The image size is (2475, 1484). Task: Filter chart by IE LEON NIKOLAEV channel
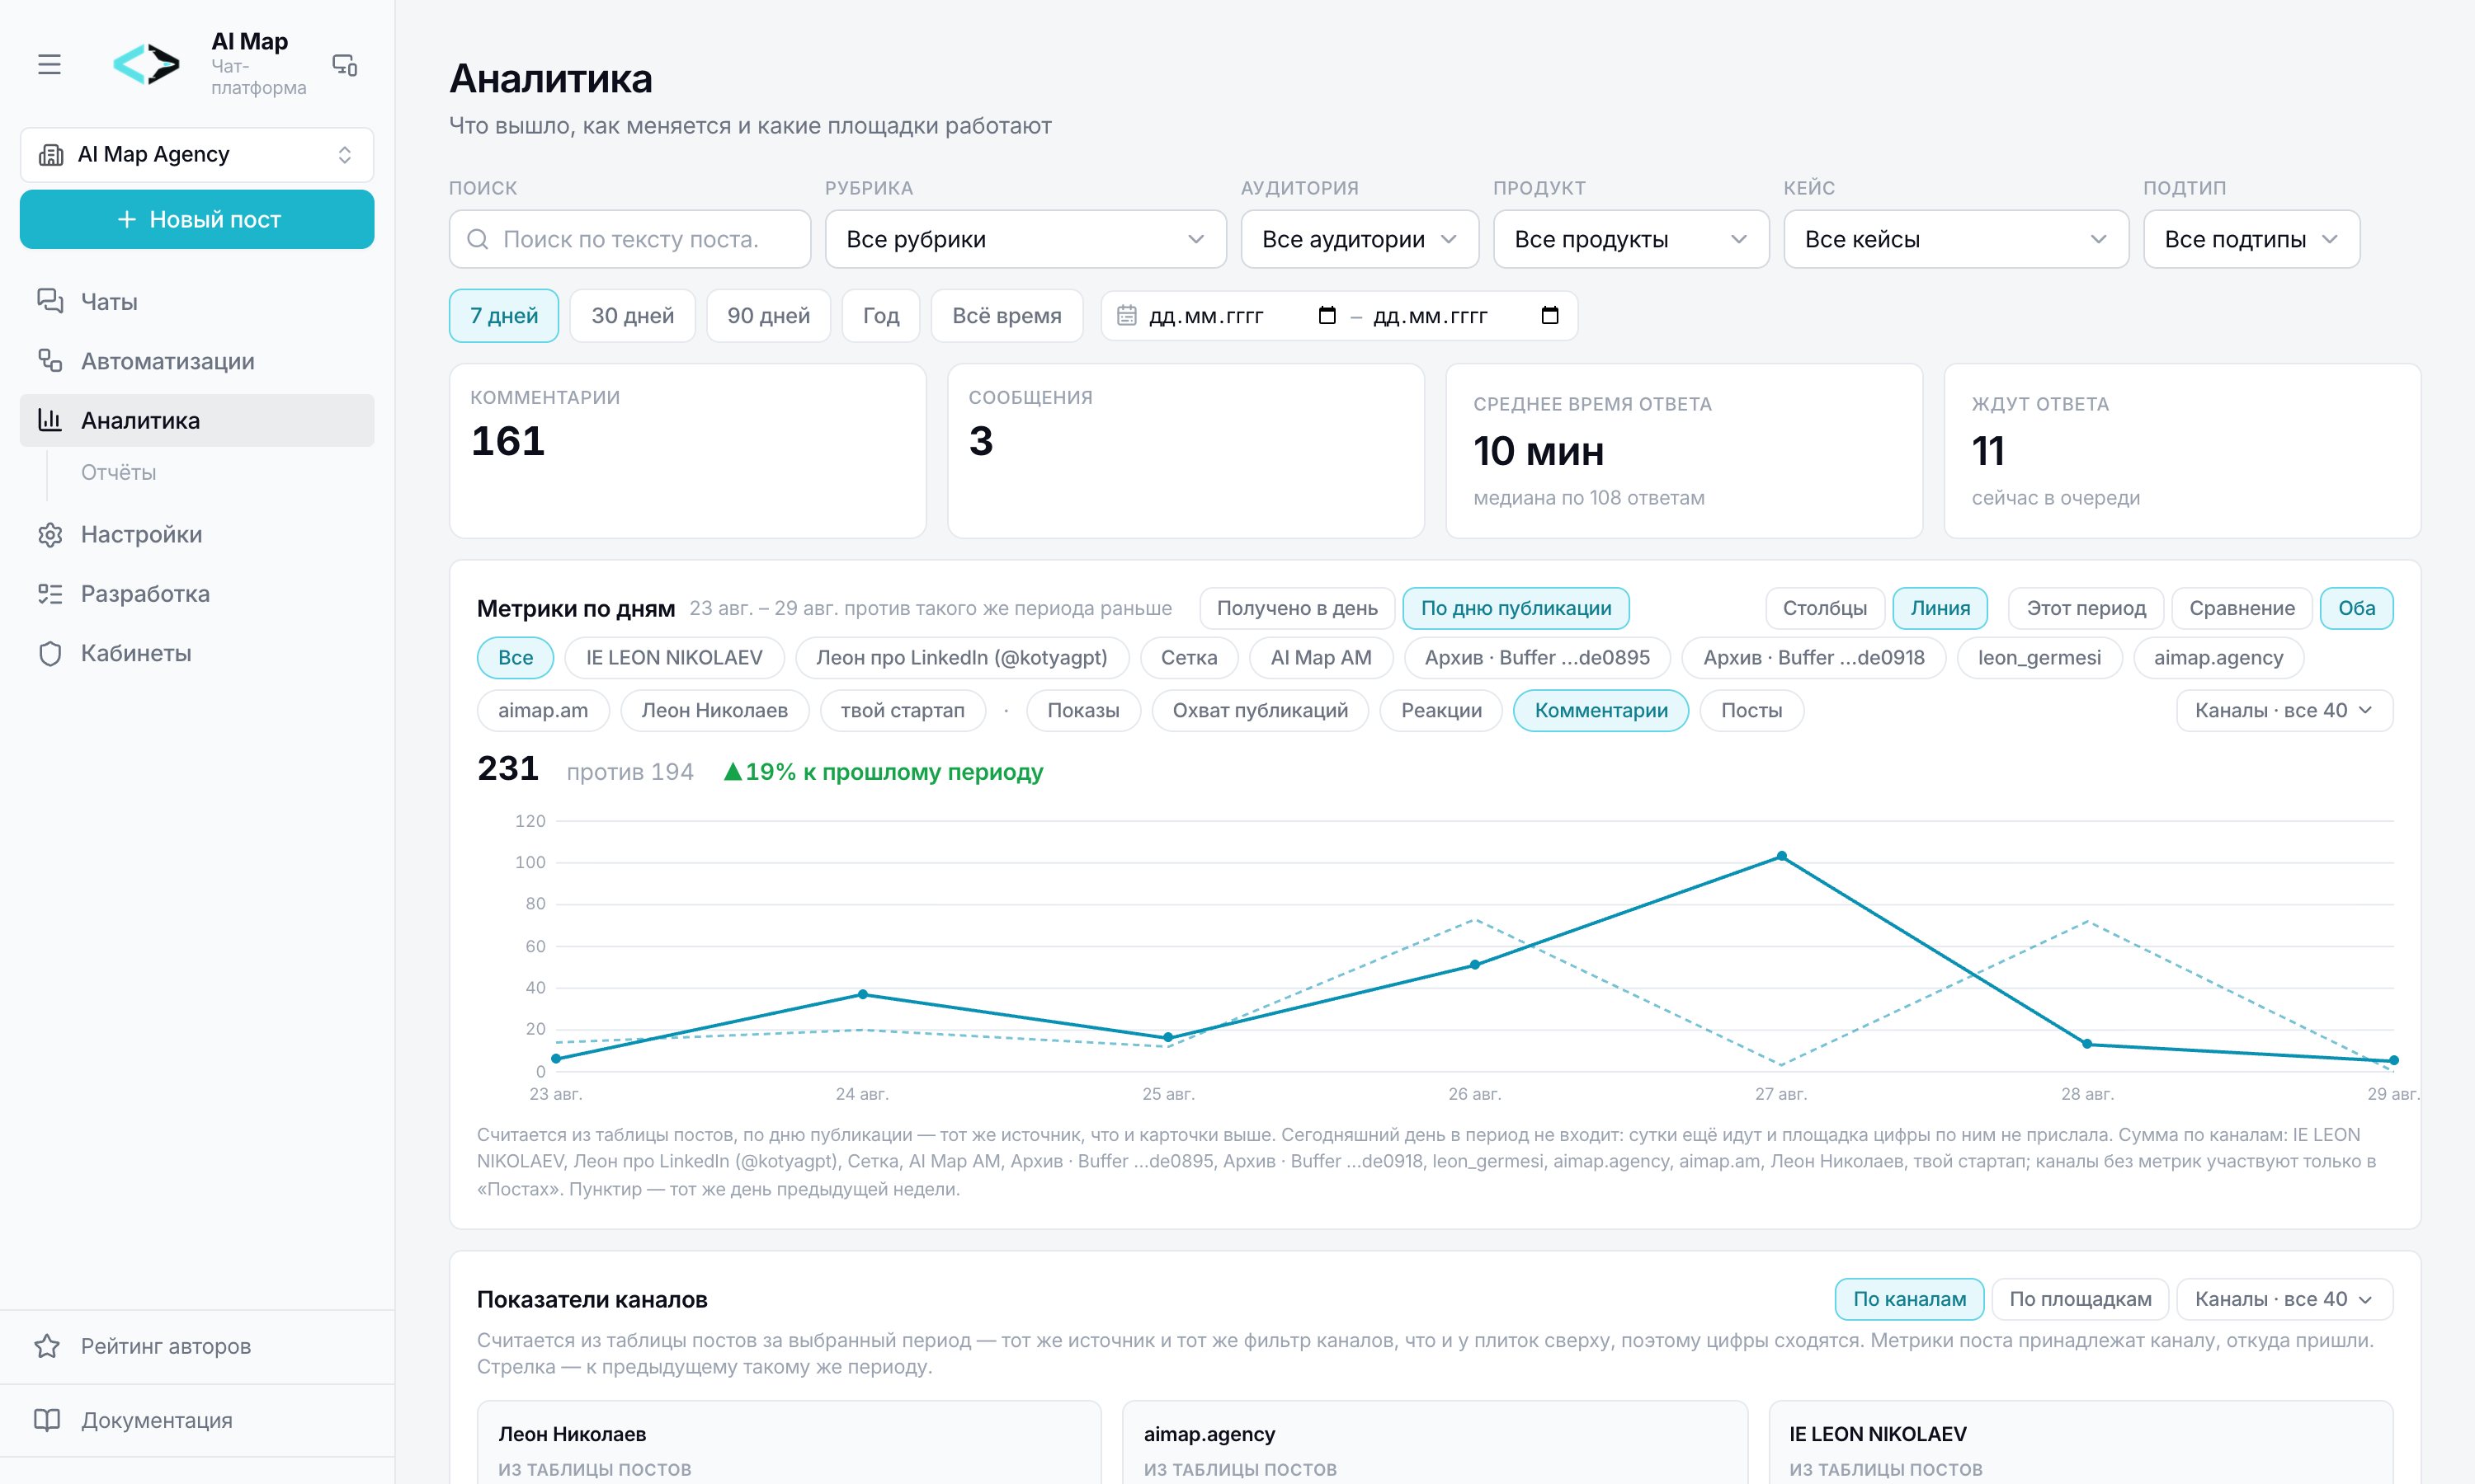click(x=673, y=658)
